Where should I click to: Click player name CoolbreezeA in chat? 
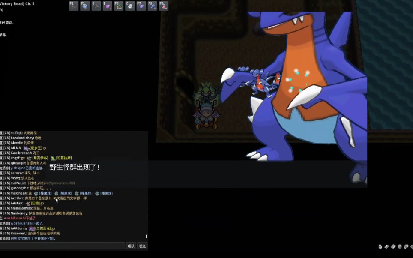pos(21,153)
